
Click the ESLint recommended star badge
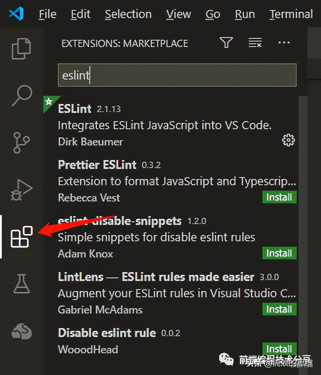[x=50, y=102]
